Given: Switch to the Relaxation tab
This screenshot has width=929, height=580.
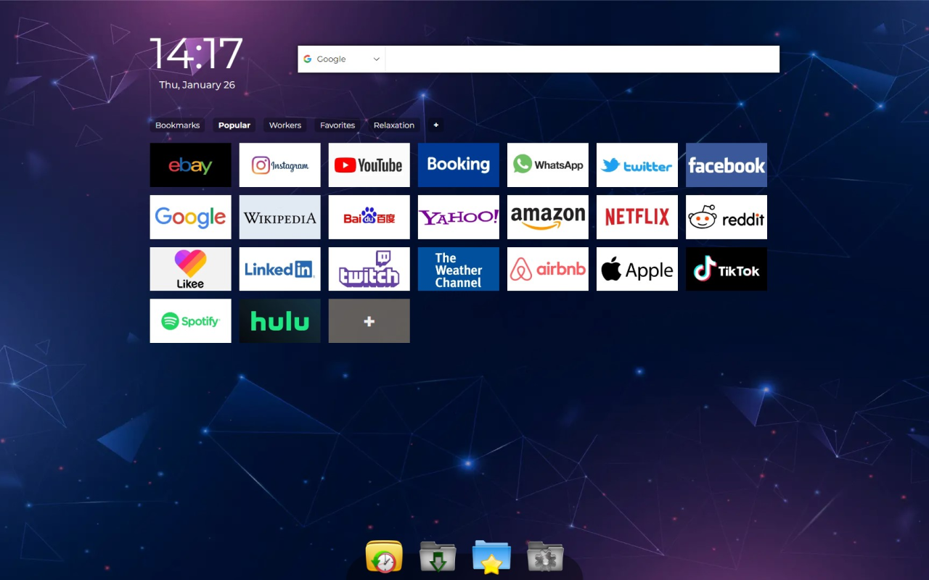Looking at the screenshot, I should coord(394,125).
